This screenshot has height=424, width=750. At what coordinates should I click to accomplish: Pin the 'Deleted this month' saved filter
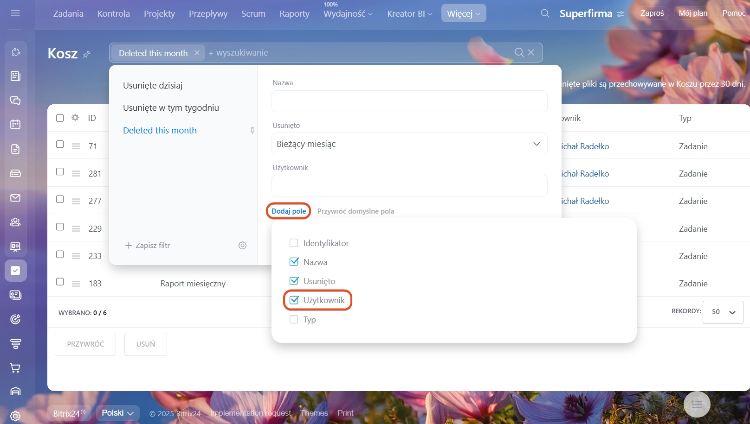coord(252,131)
